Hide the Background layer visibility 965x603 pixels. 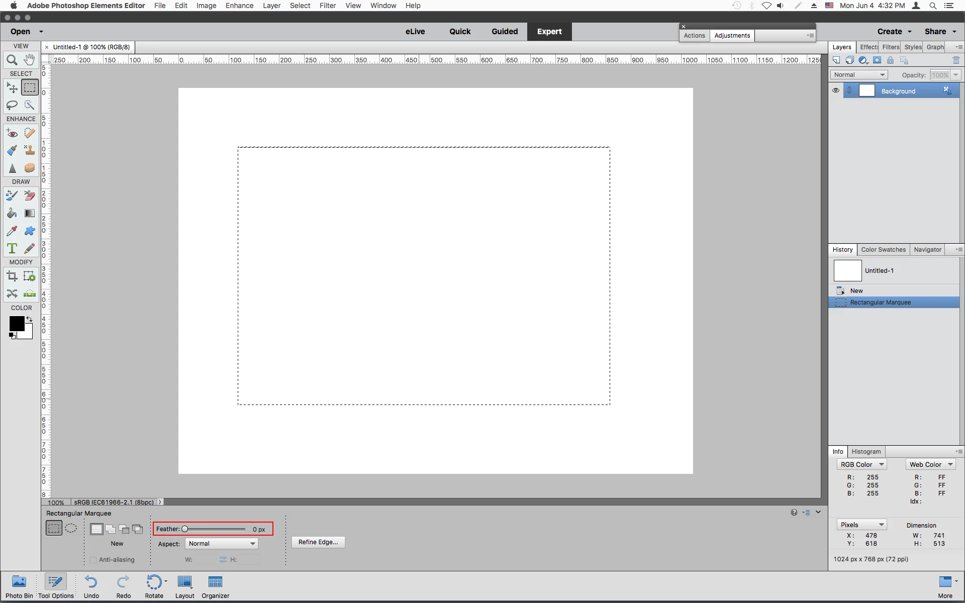tap(836, 91)
